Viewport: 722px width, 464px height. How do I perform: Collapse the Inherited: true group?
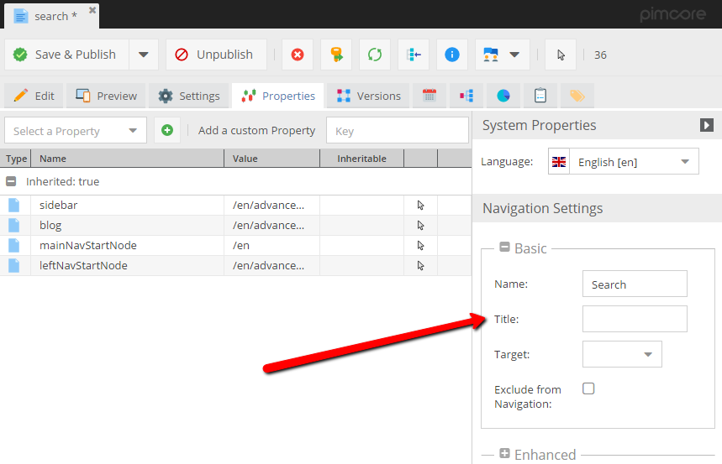(11, 181)
